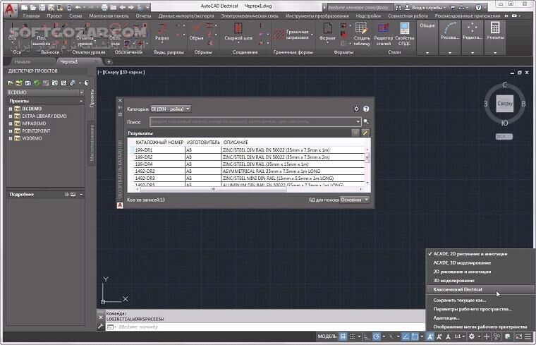Choose Классический Electrical workspace

click(x=480, y=289)
